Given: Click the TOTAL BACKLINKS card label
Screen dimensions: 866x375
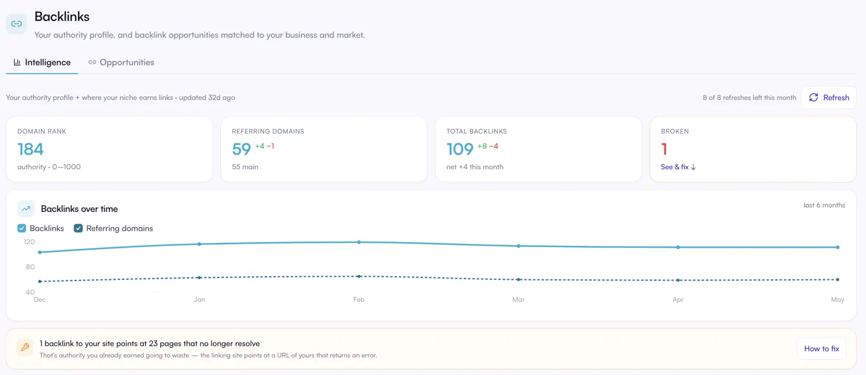Looking at the screenshot, I should [477, 132].
